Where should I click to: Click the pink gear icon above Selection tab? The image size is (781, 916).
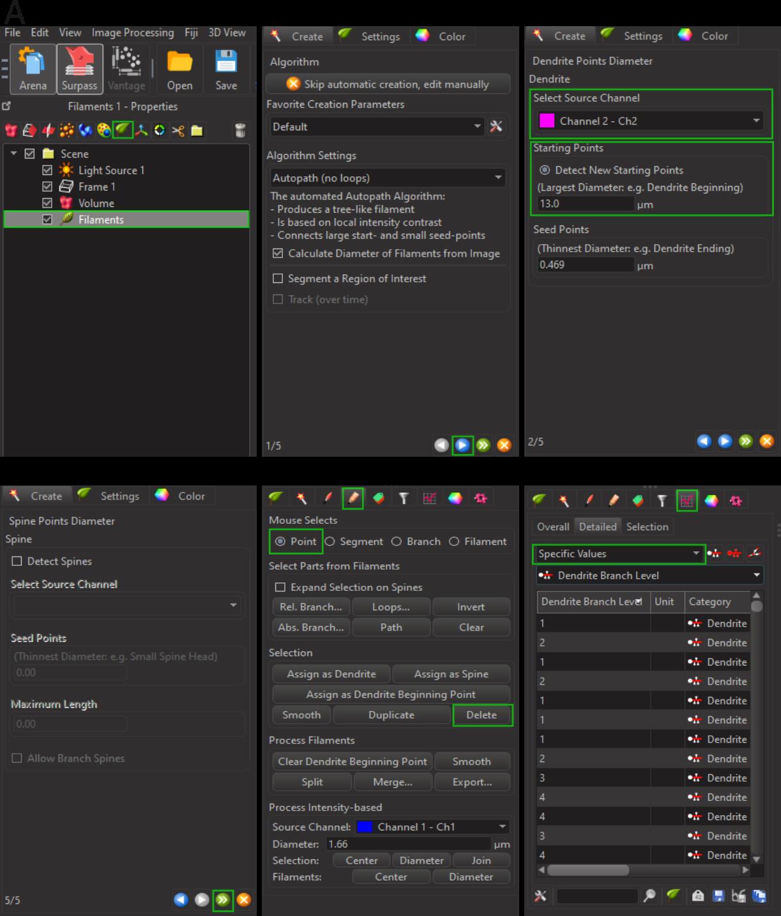736,501
